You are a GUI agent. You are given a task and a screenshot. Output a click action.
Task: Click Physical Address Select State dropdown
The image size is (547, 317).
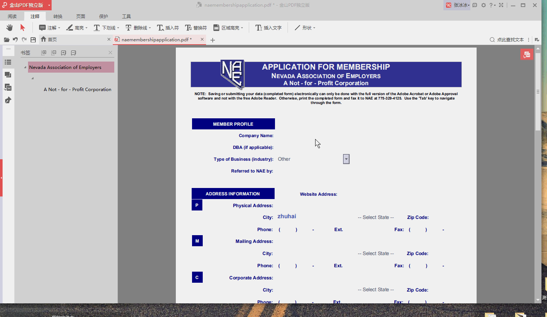(x=376, y=217)
